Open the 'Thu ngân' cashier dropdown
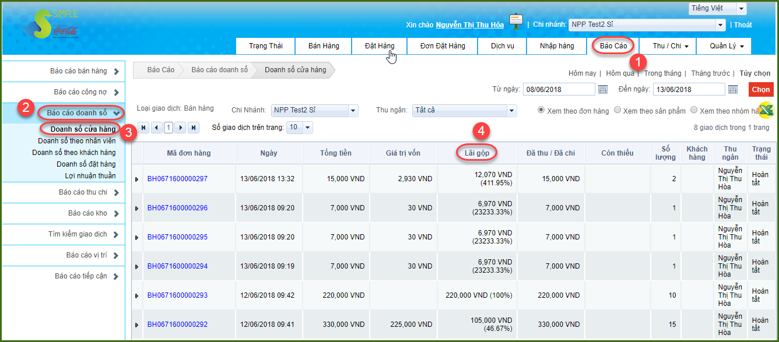Image resolution: width=779 pixels, height=342 pixels. tap(464, 110)
